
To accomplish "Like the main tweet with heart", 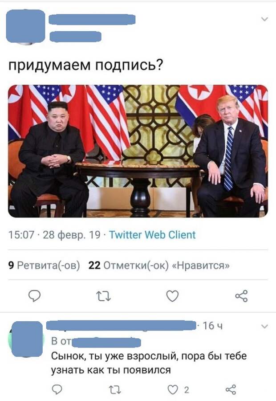I will click(x=172, y=296).
